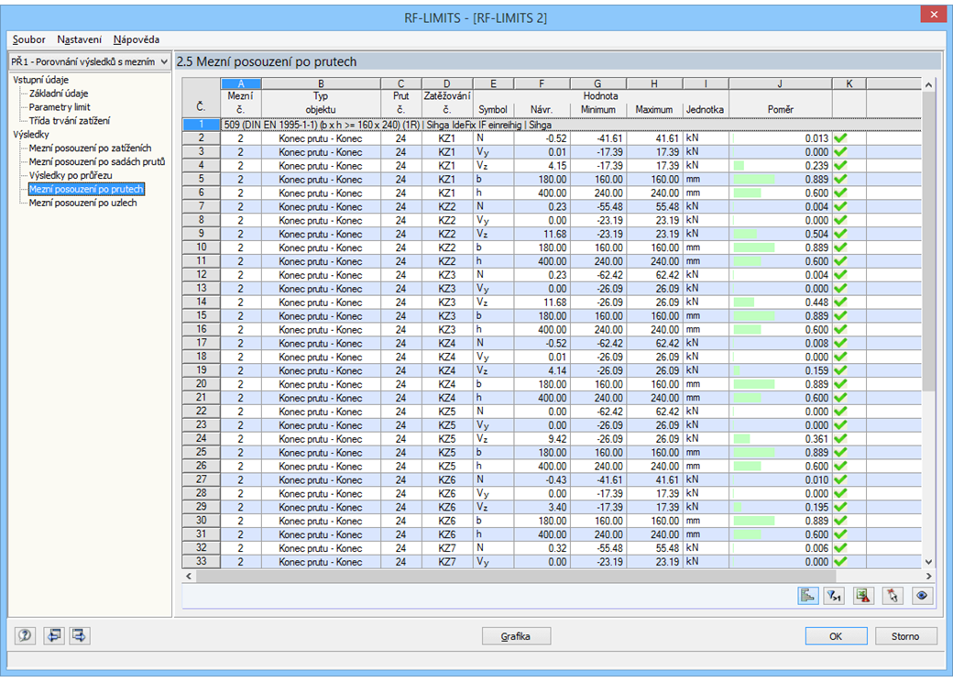
Task: Open the Soubor menu
Action: coord(28,39)
